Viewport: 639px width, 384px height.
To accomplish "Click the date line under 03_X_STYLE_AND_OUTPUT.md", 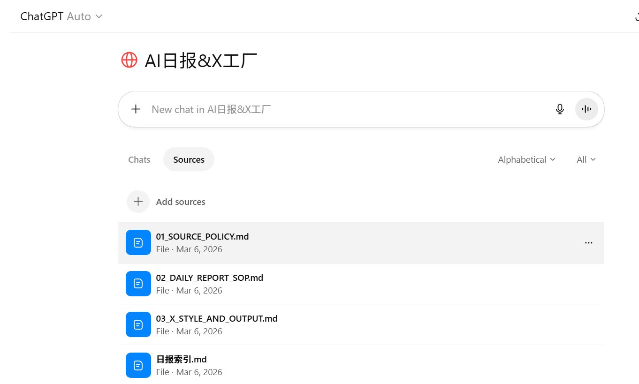I will point(189,331).
